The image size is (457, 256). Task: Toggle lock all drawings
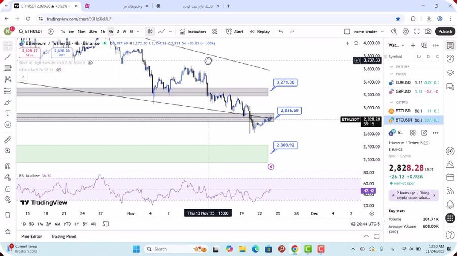8,188
